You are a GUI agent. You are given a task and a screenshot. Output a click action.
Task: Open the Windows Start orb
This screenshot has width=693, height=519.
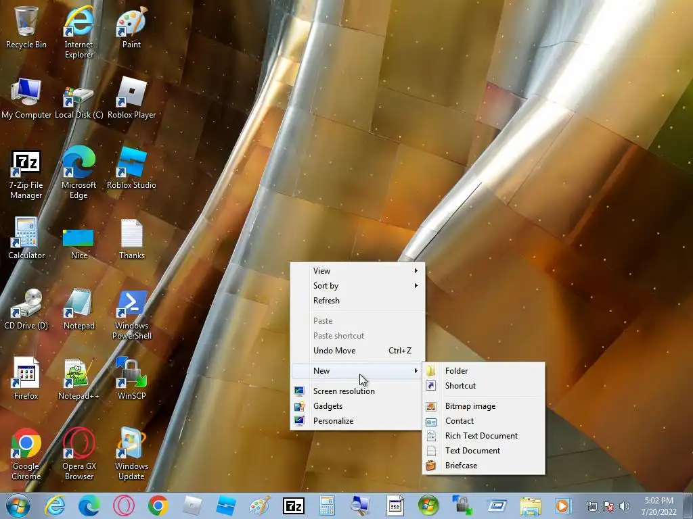(18, 505)
